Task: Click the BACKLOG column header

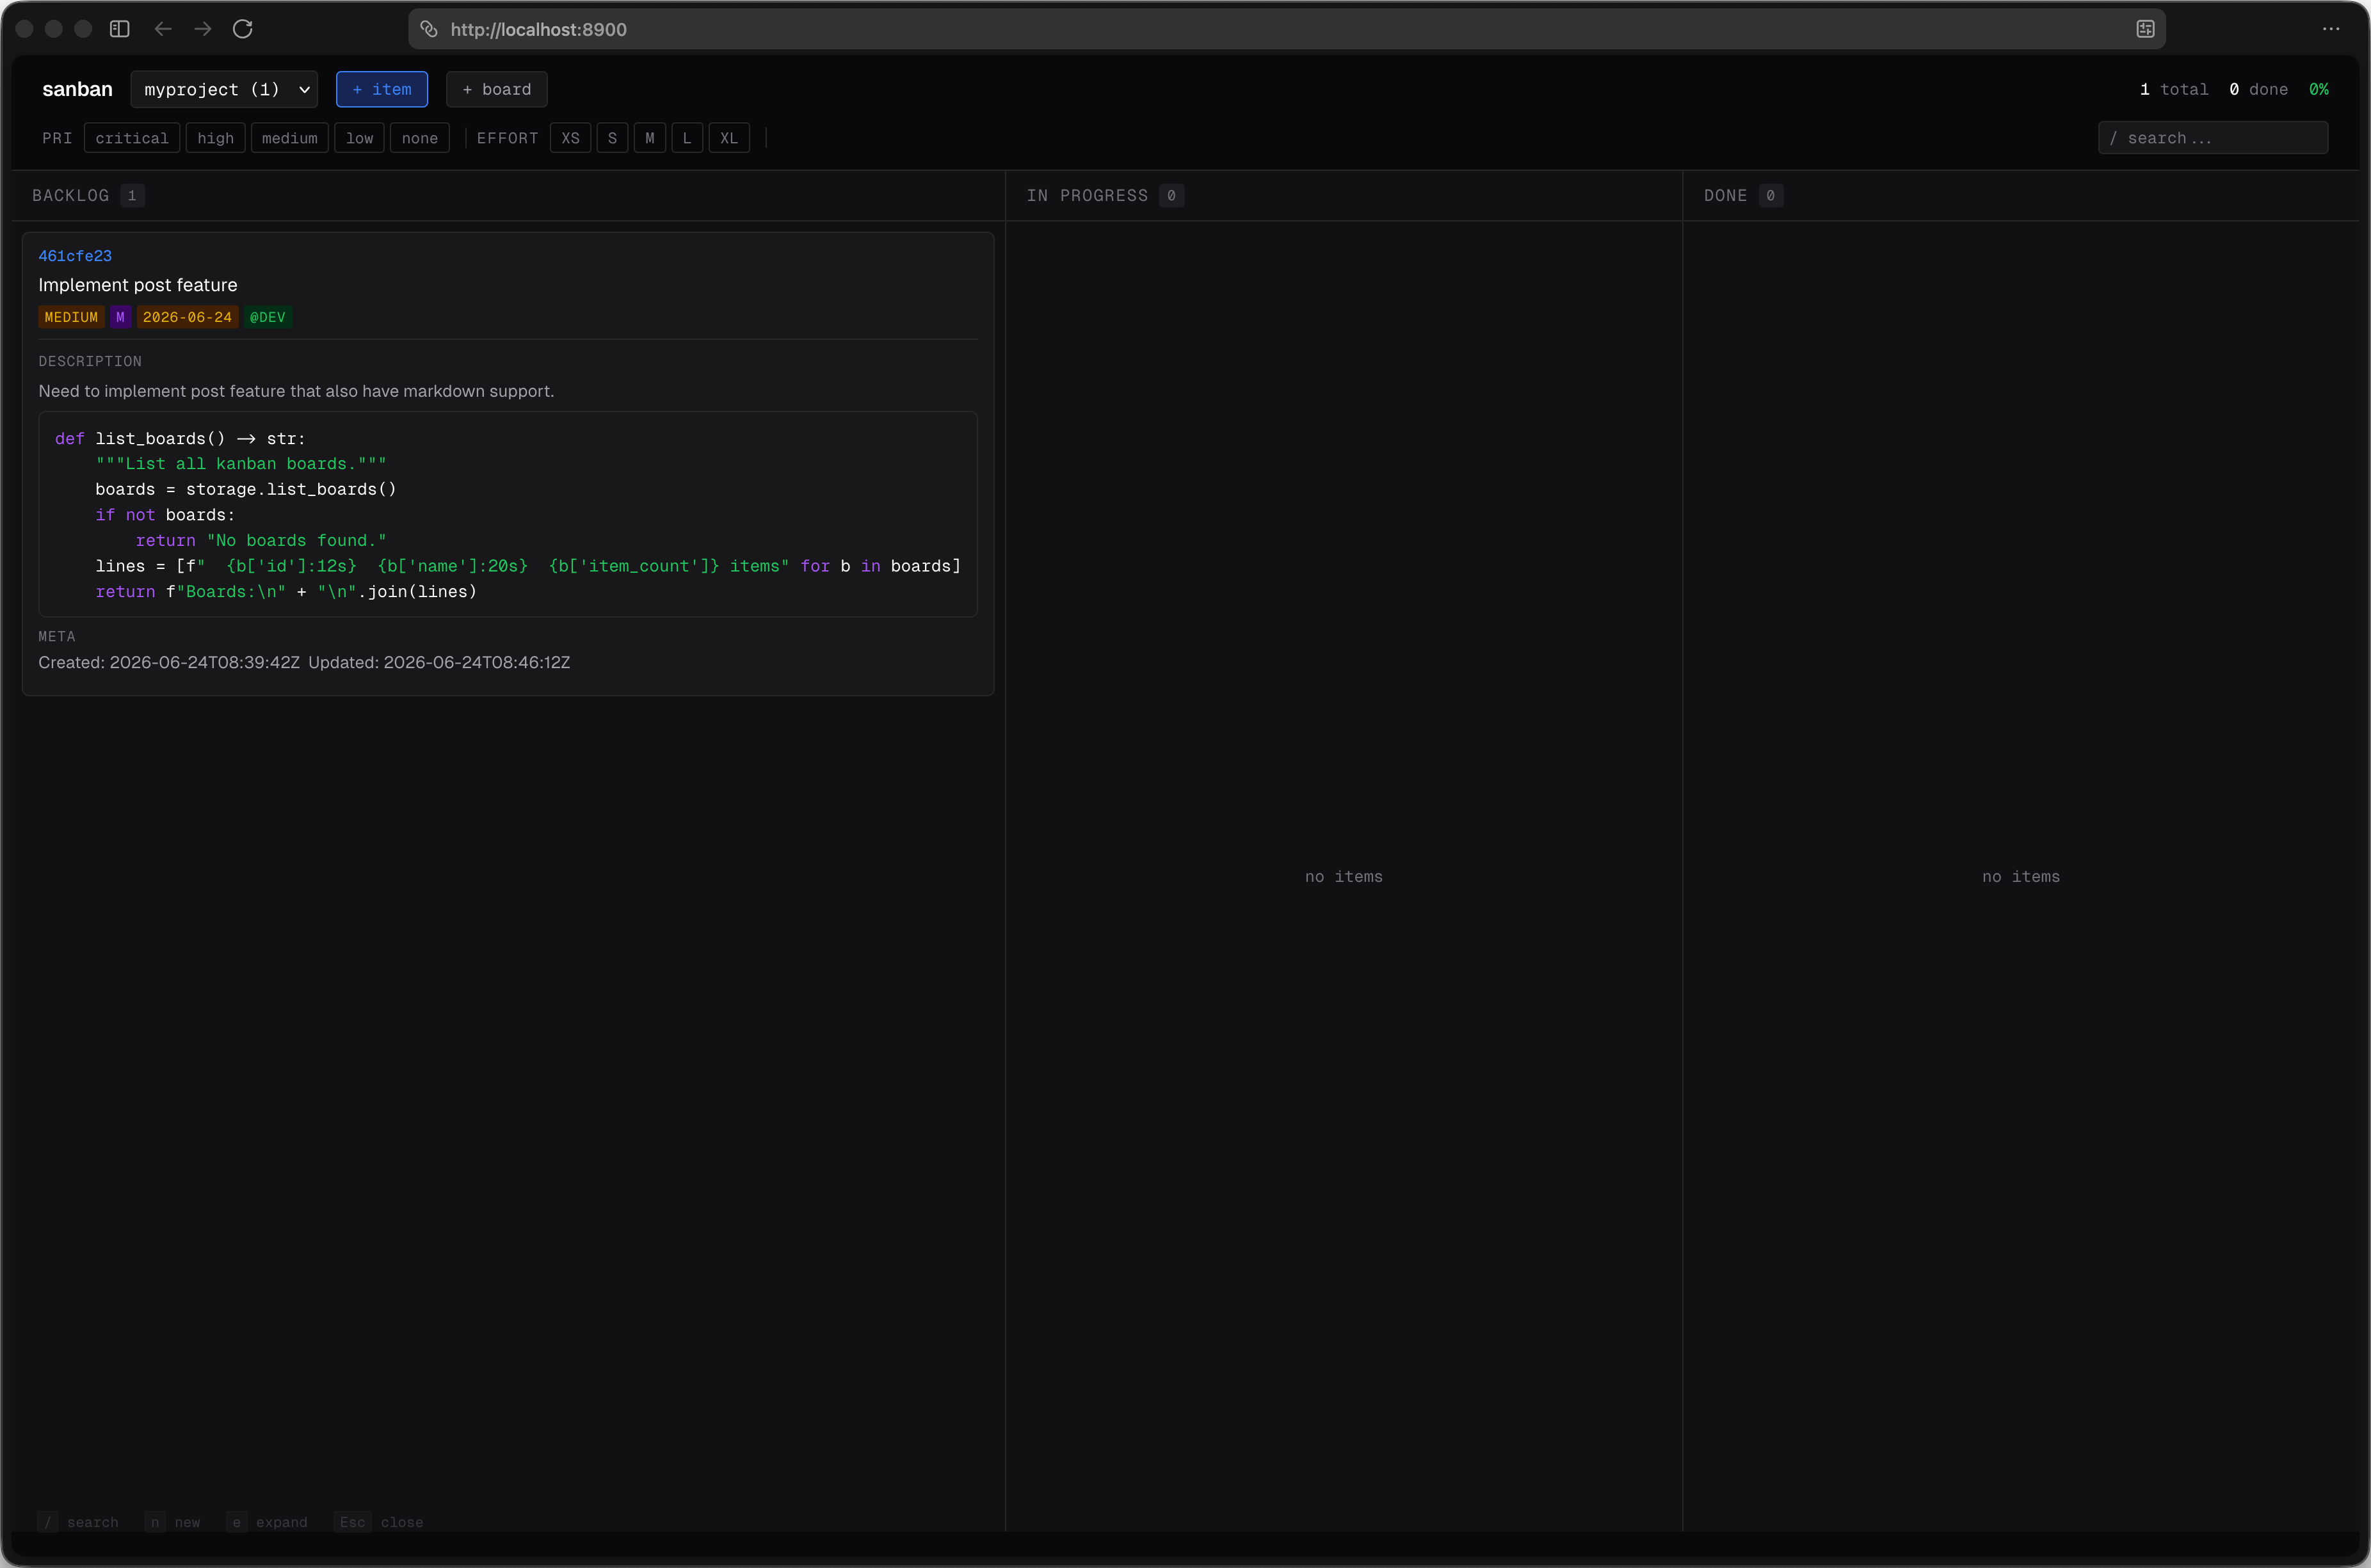Action: [x=70, y=195]
